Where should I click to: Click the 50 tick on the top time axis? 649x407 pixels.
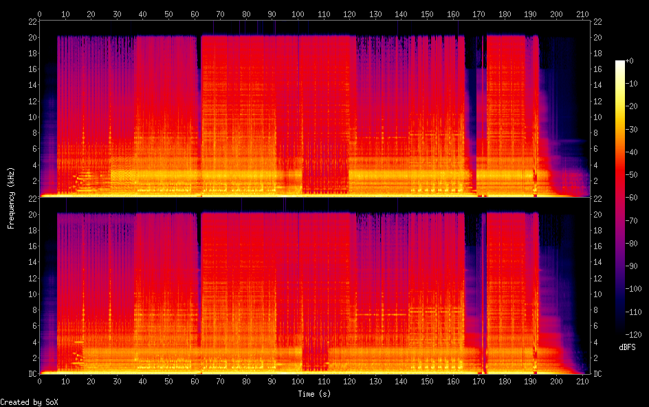pyautogui.click(x=168, y=13)
